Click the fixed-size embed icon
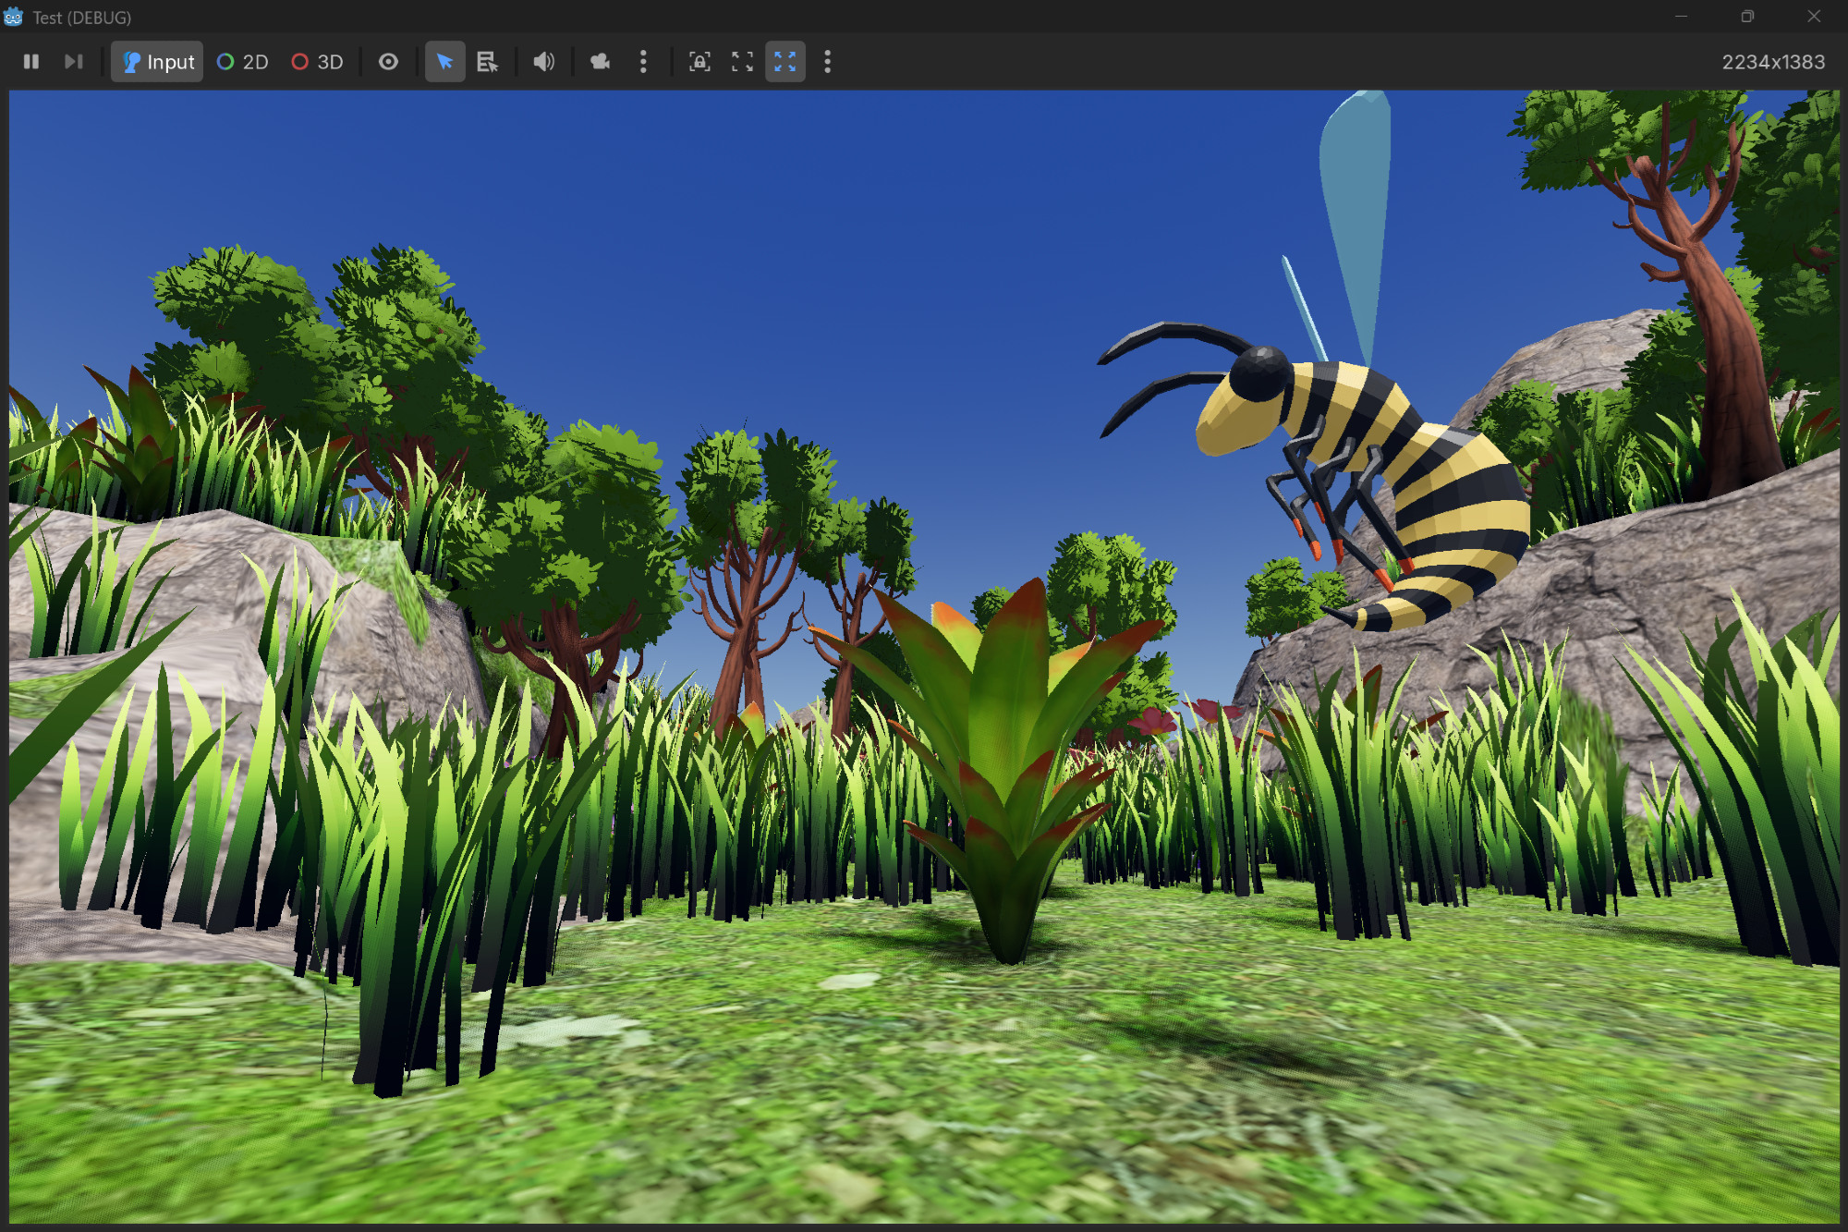This screenshot has height=1232, width=1848. [x=742, y=62]
